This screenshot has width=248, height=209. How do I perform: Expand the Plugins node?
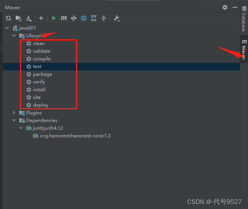14,113
